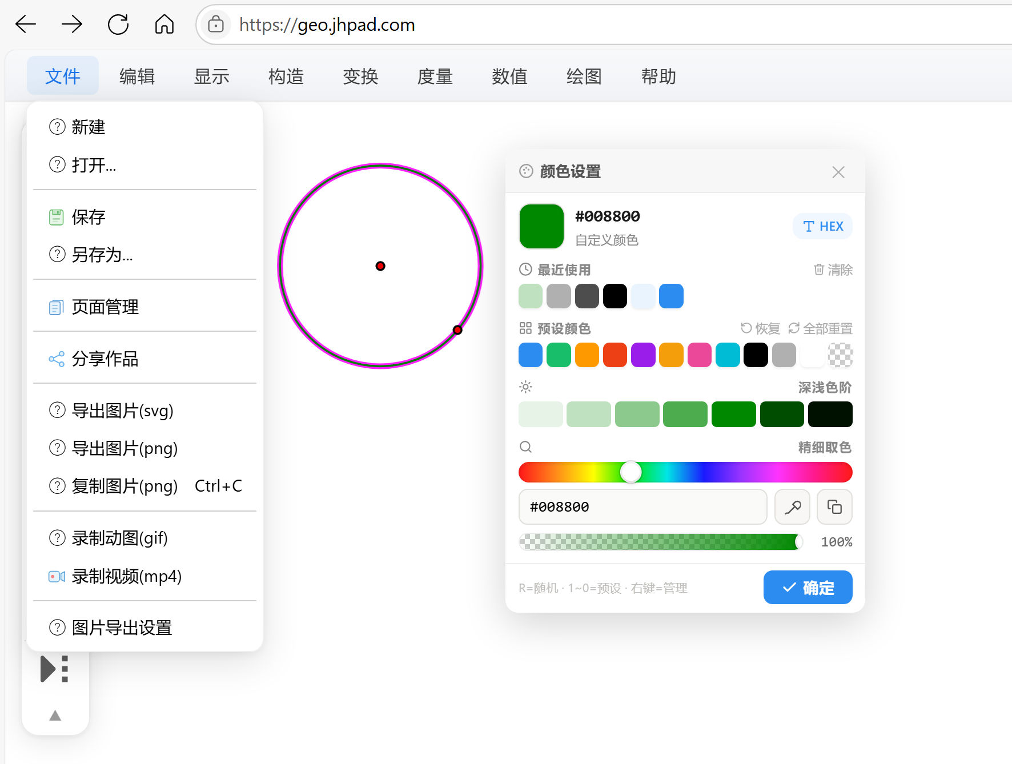
Task: Select the transparent checkerboard preset
Action: click(x=840, y=355)
